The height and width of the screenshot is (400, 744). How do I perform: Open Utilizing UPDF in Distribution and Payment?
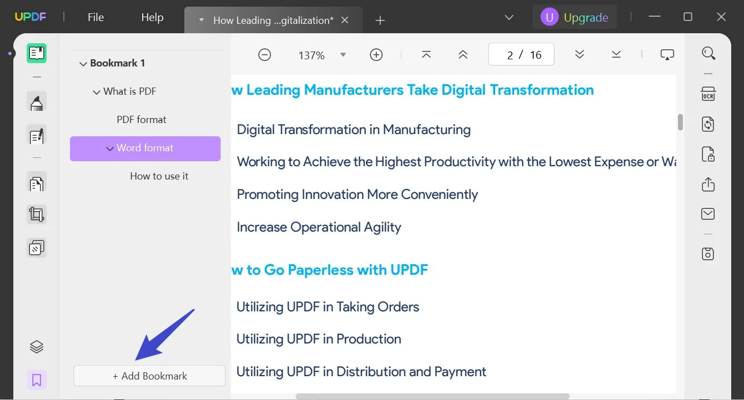click(361, 372)
